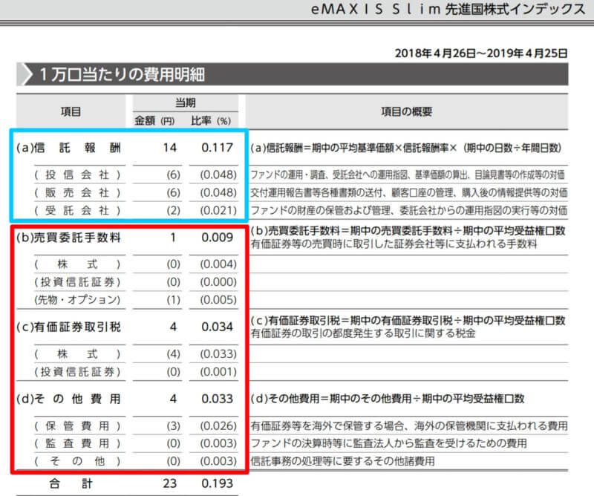Click the text '有価証券の取引の都度発生する取引に関する税金'
The image size is (594, 496).
coord(363,333)
